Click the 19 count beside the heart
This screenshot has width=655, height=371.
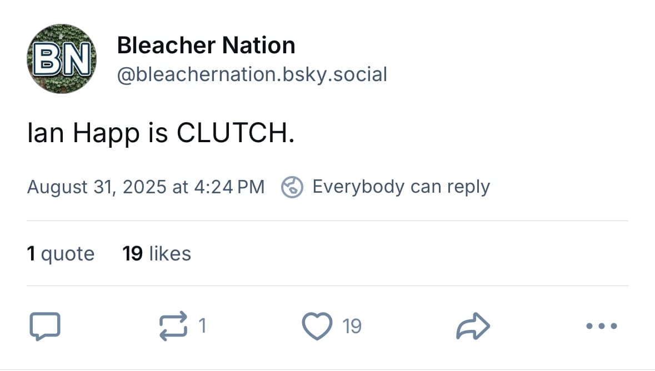pos(352,326)
